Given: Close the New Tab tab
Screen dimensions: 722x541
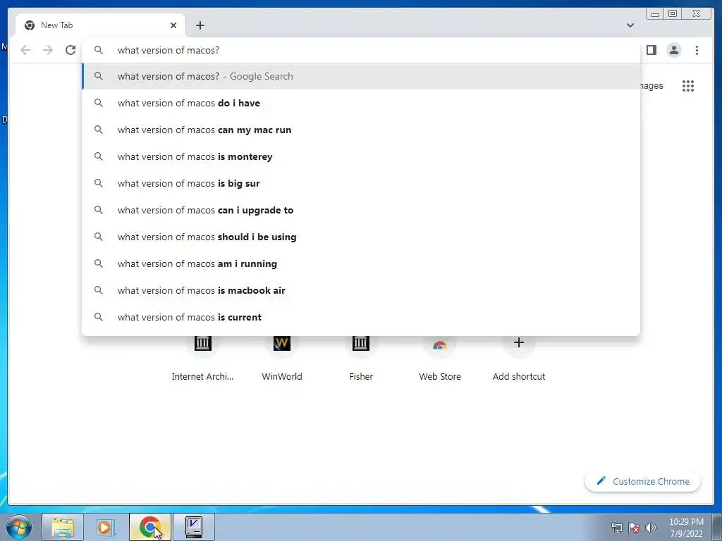Looking at the screenshot, I should coord(173,25).
